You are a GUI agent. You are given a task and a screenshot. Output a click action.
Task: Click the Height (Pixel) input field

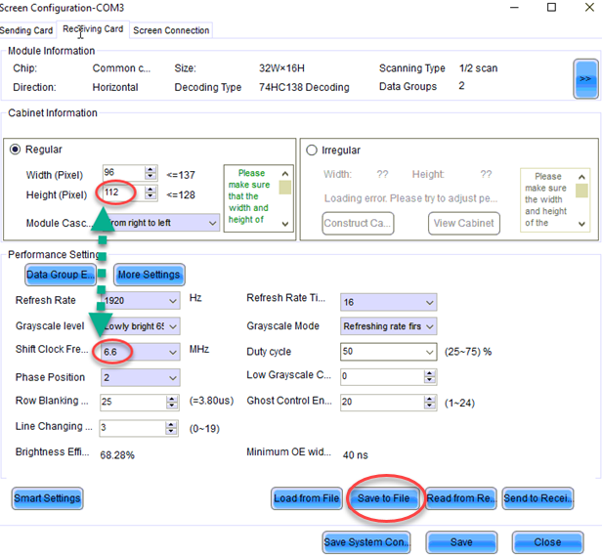pos(123,192)
